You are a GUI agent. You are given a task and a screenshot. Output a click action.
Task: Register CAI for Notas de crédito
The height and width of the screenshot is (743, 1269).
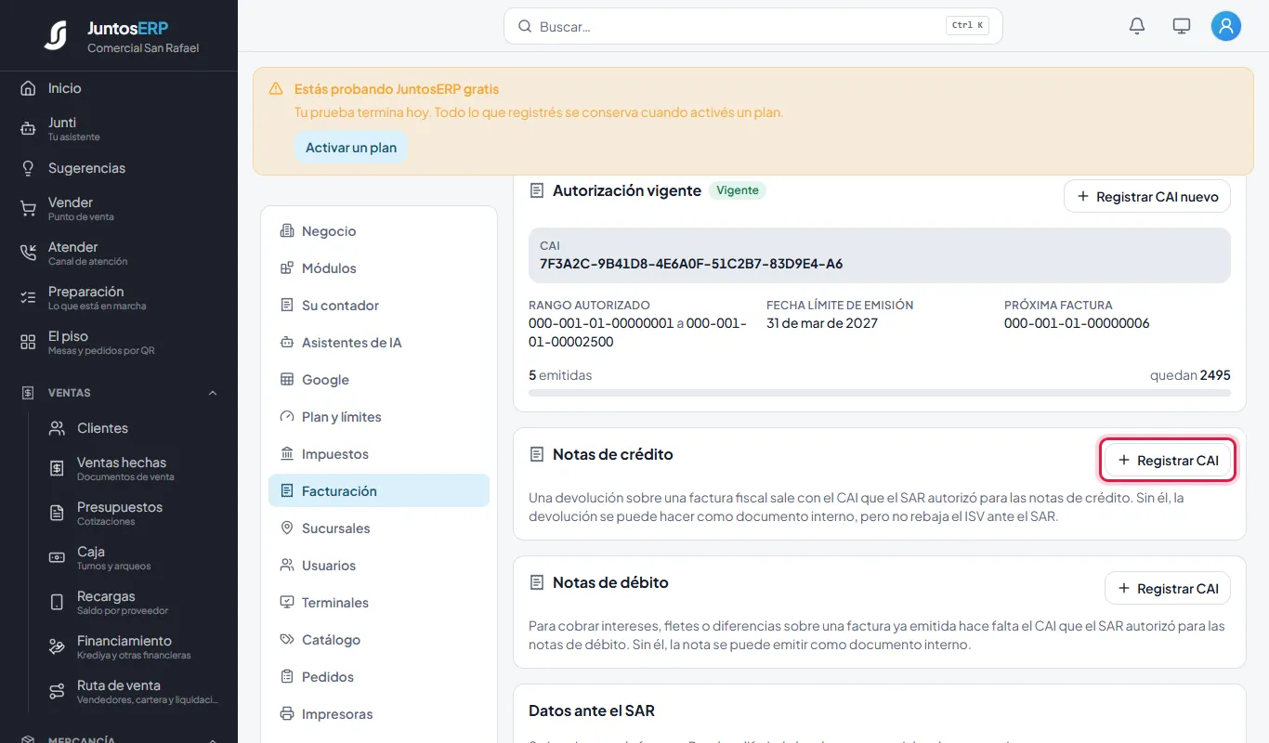(1168, 460)
